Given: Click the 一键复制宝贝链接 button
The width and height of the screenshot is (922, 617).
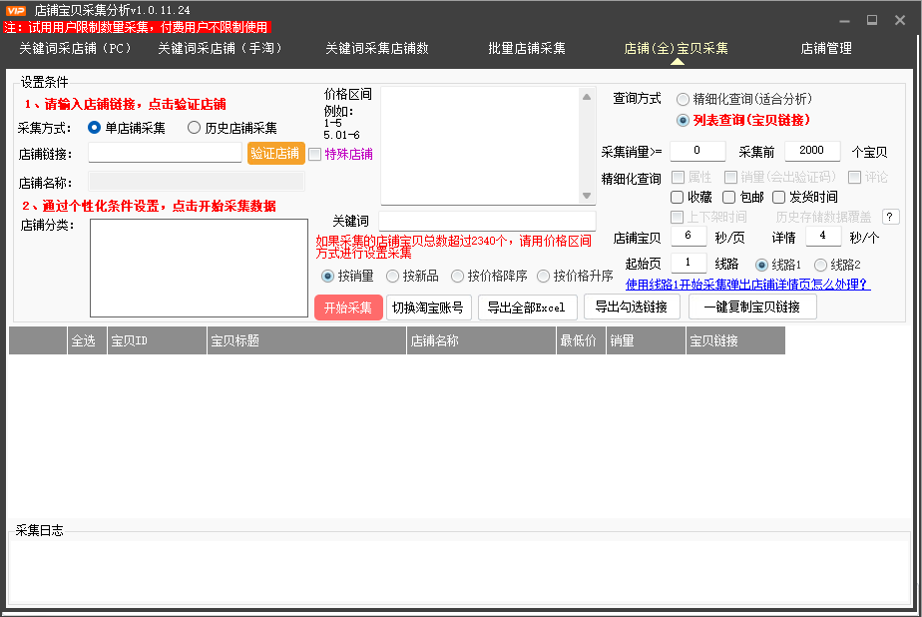Looking at the screenshot, I should click(x=752, y=308).
